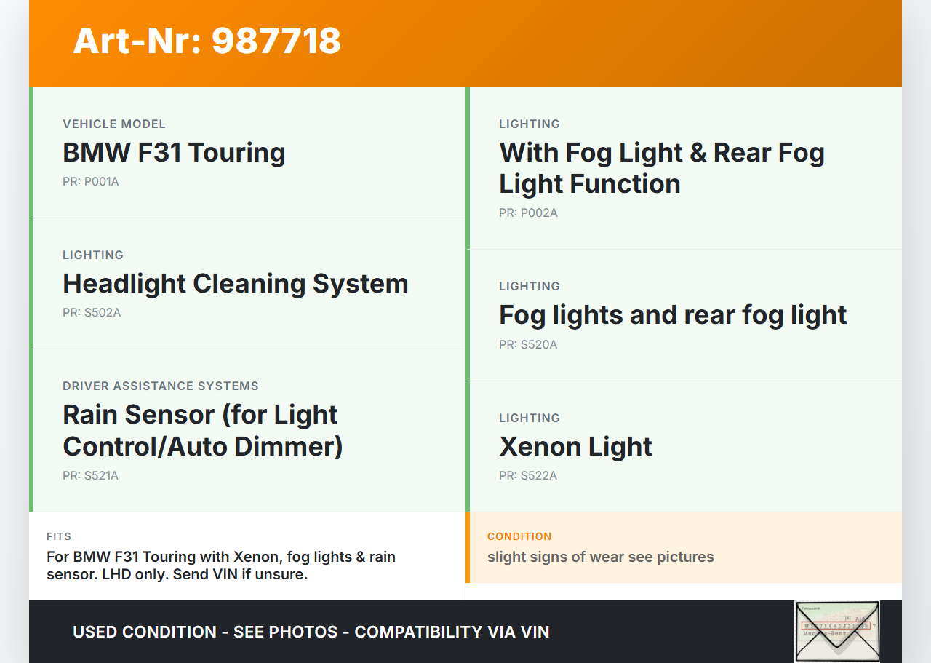Viewport: 931px width, 663px height.
Task: Click the PR: S522A code
Action: pos(528,476)
